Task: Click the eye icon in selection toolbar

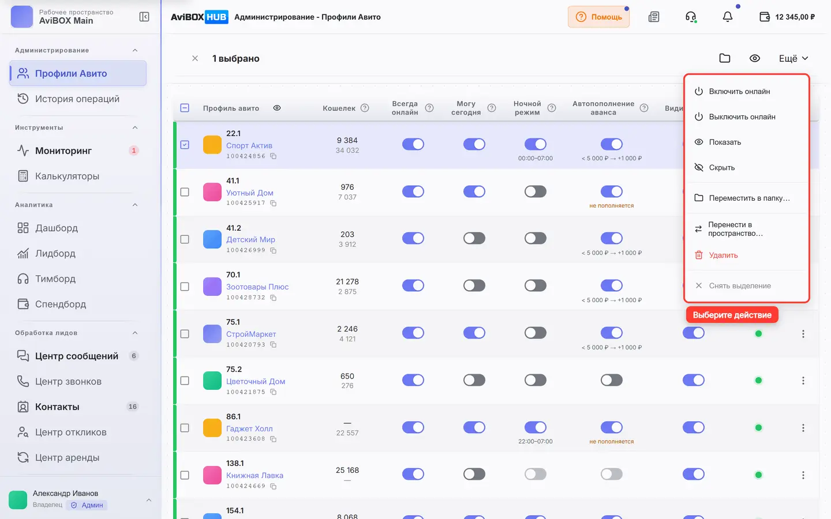Action: tap(755, 58)
